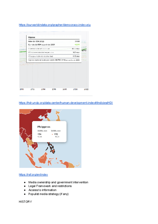Open the hdr.undp.org human development index link

[66, 103]
